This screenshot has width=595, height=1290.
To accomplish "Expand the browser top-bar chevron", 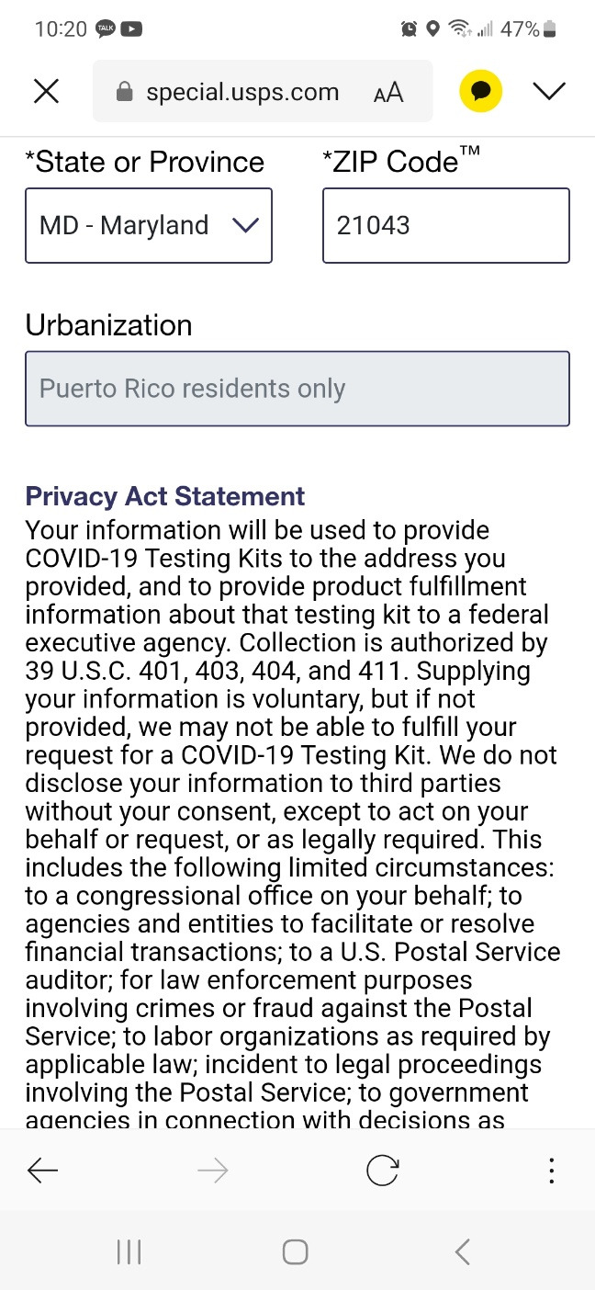I will (549, 91).
